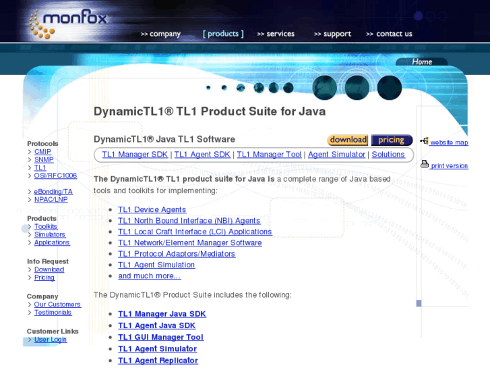
Task: Open Simulators under Products
Action: pos(50,234)
